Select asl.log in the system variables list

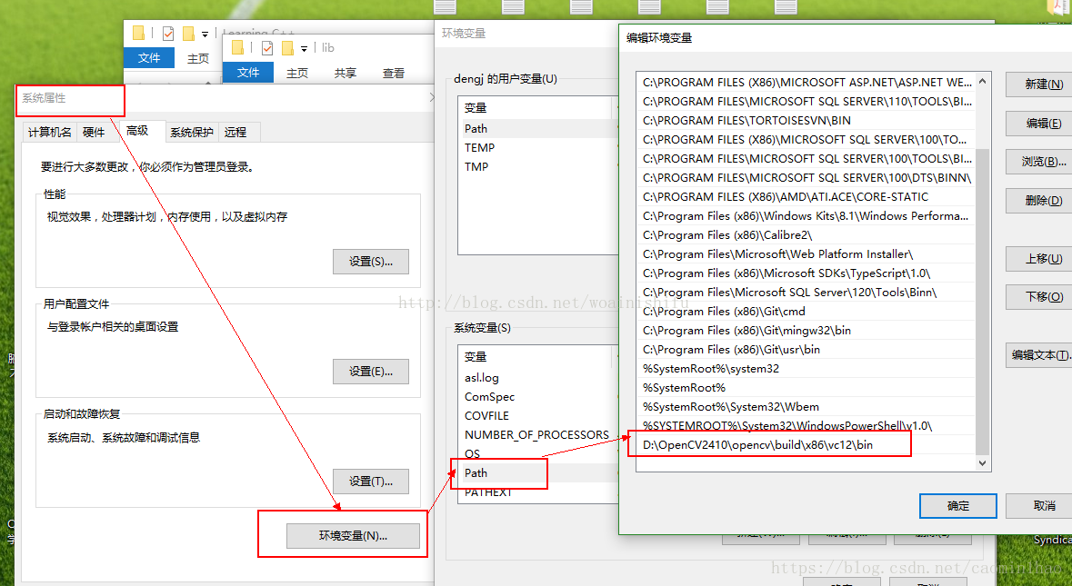(538, 378)
